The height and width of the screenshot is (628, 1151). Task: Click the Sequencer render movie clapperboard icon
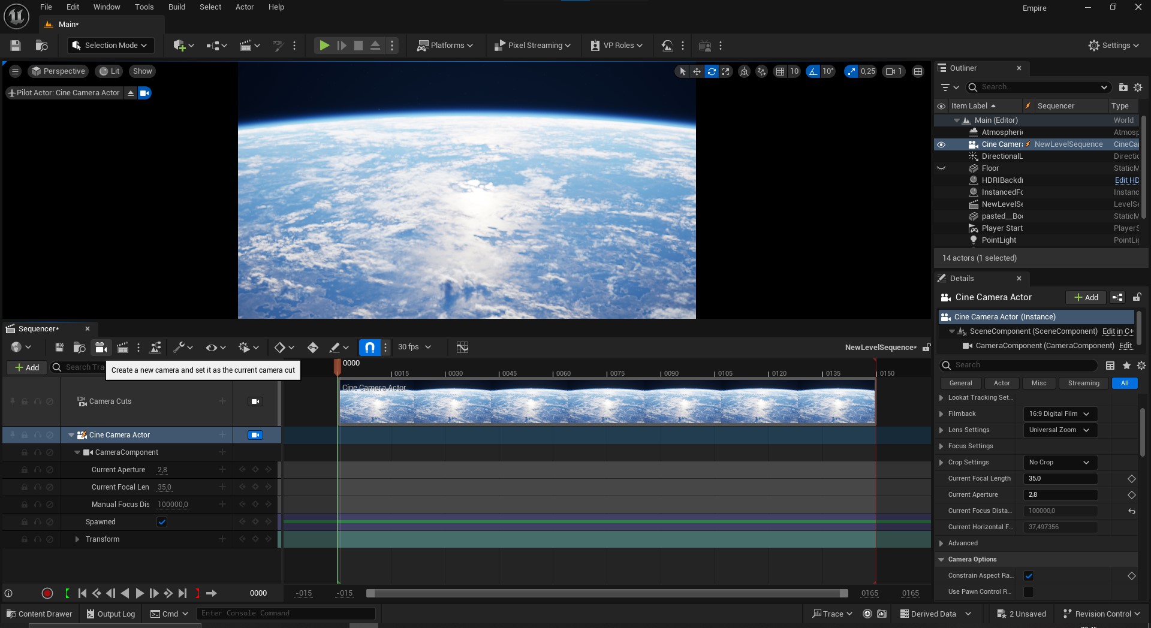[x=123, y=348]
